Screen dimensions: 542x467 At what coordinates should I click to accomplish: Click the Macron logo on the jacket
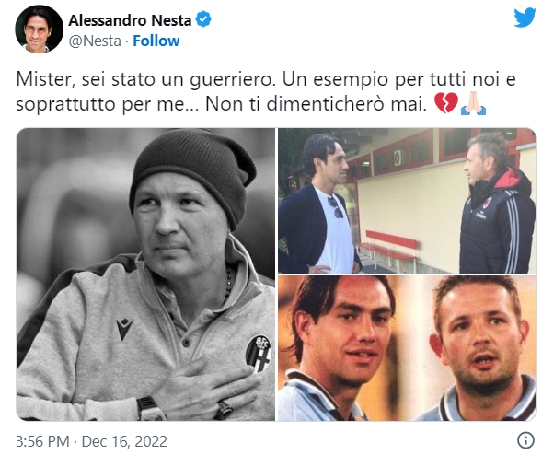point(124,329)
